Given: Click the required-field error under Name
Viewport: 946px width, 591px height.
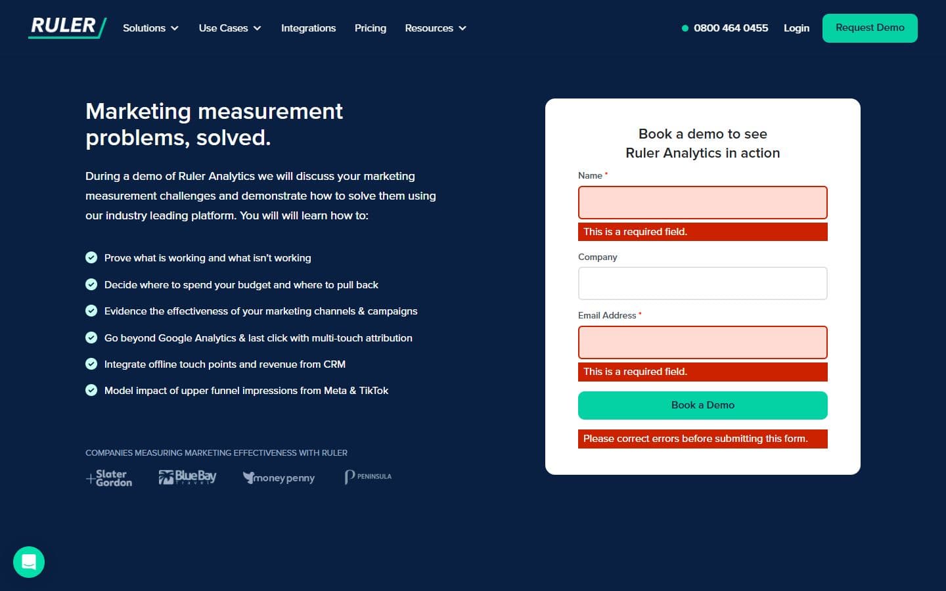Looking at the screenshot, I should [703, 232].
